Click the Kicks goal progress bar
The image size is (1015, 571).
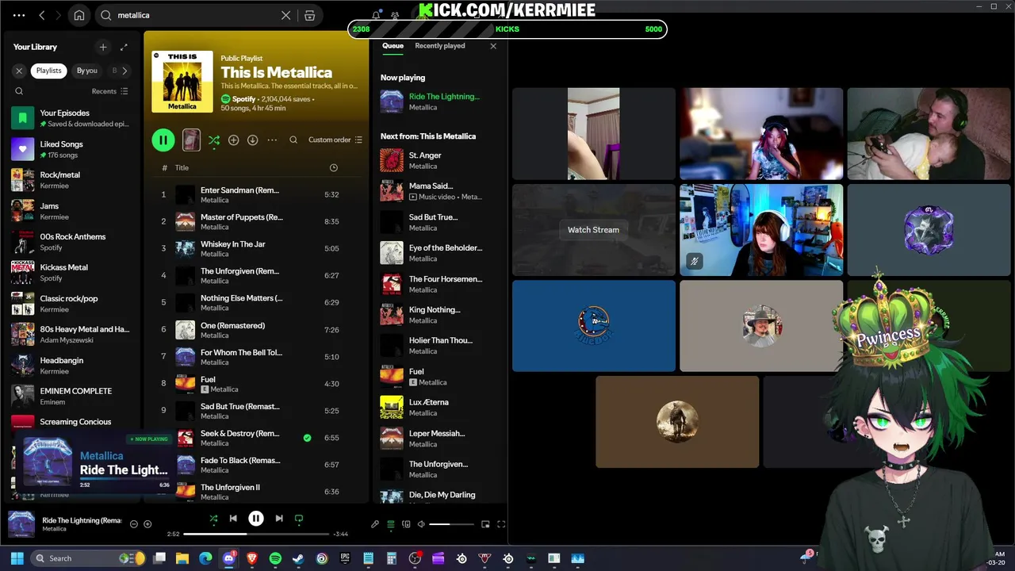point(507,29)
